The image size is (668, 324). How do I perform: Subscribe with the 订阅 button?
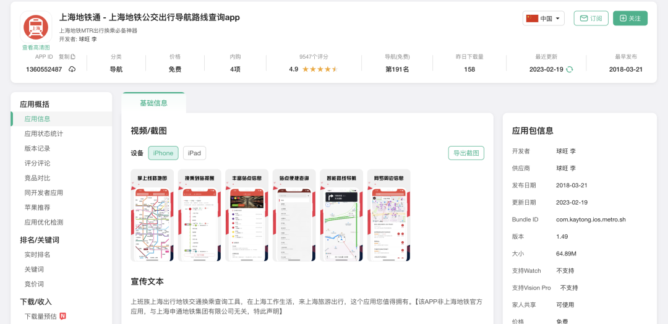pyautogui.click(x=591, y=19)
